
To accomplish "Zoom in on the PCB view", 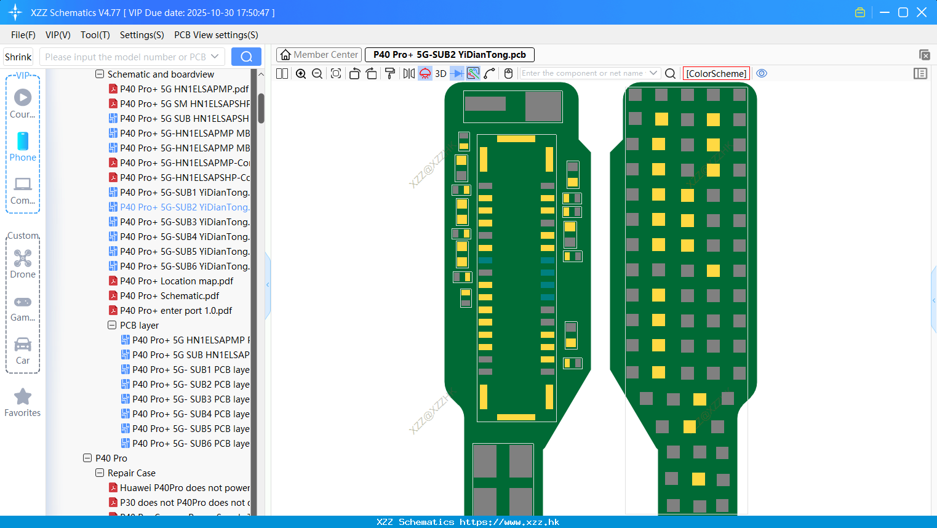I will tap(301, 73).
